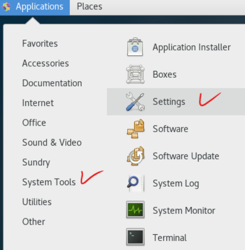Viewport: 245px width, 250px height.
Task: Open System Log from its label
Action: coord(176,184)
